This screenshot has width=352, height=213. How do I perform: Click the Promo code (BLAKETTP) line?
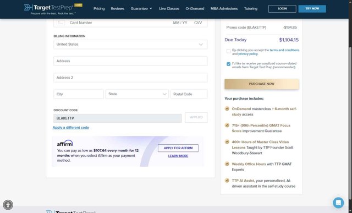tap(246, 28)
